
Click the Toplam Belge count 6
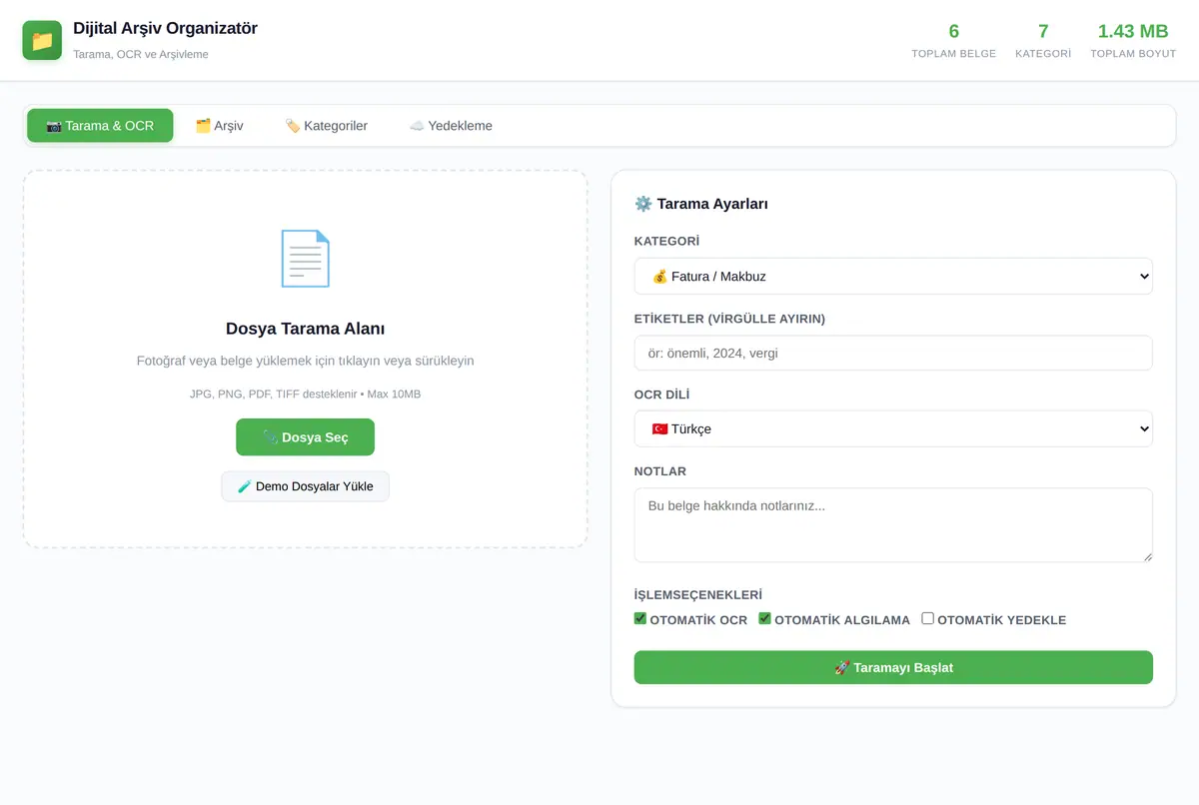(x=954, y=31)
